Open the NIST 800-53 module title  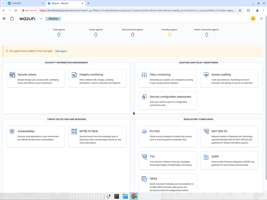pyautogui.click(x=219, y=131)
